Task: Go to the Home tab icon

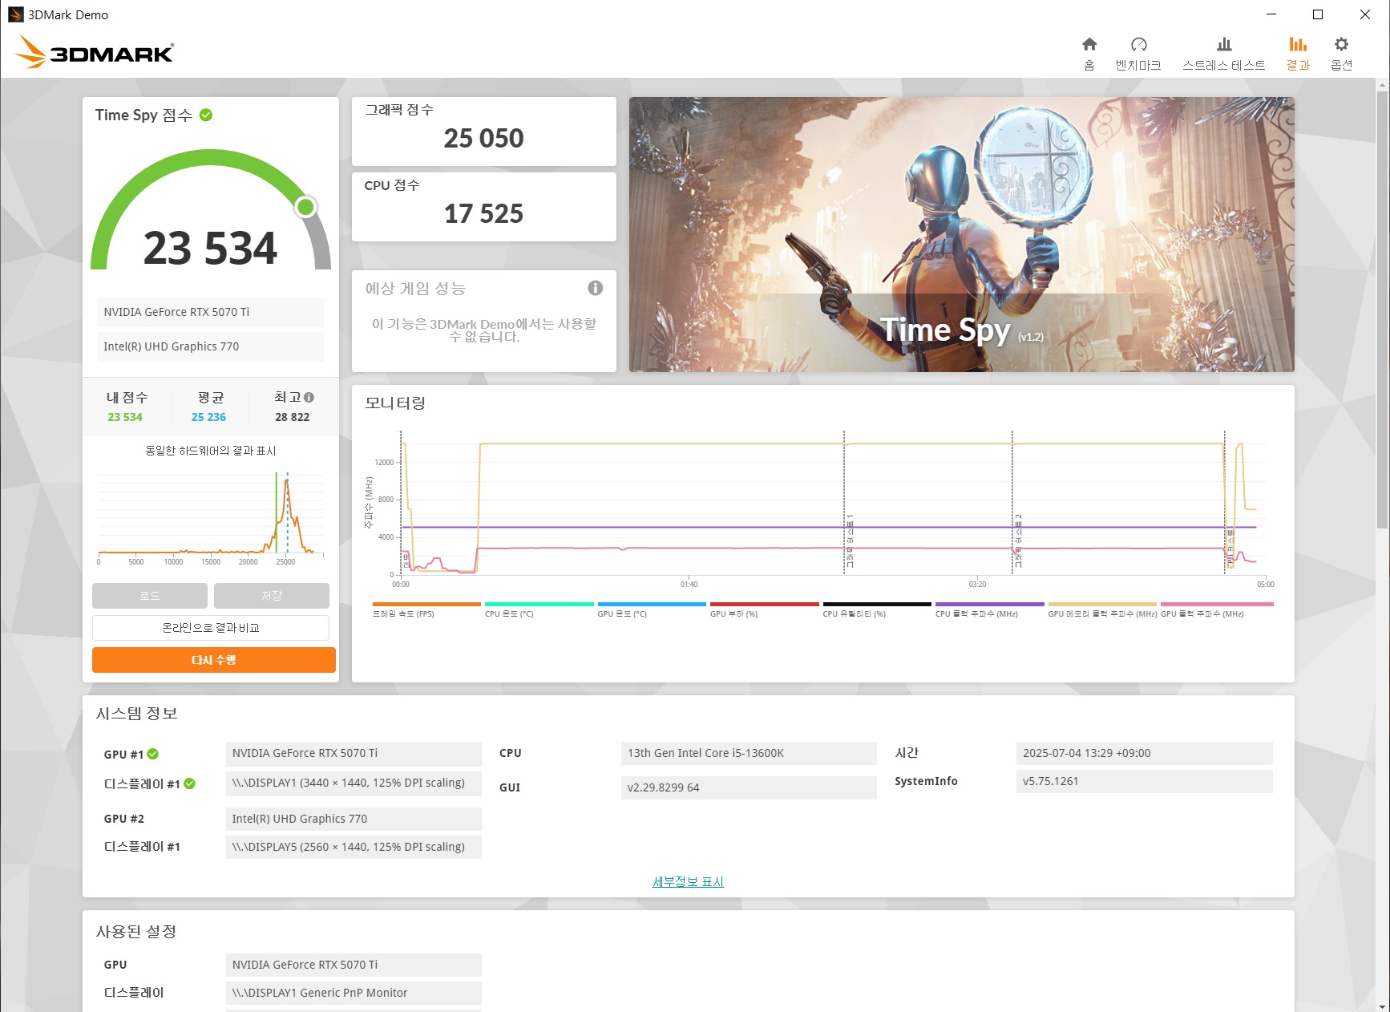Action: click(x=1089, y=45)
